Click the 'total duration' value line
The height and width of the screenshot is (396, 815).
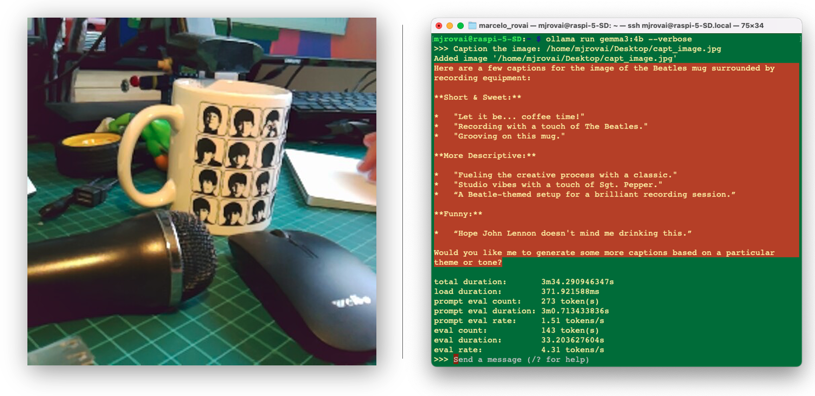coord(577,282)
